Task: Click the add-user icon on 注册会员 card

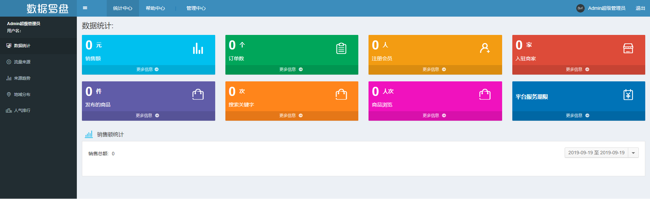Action: point(485,48)
